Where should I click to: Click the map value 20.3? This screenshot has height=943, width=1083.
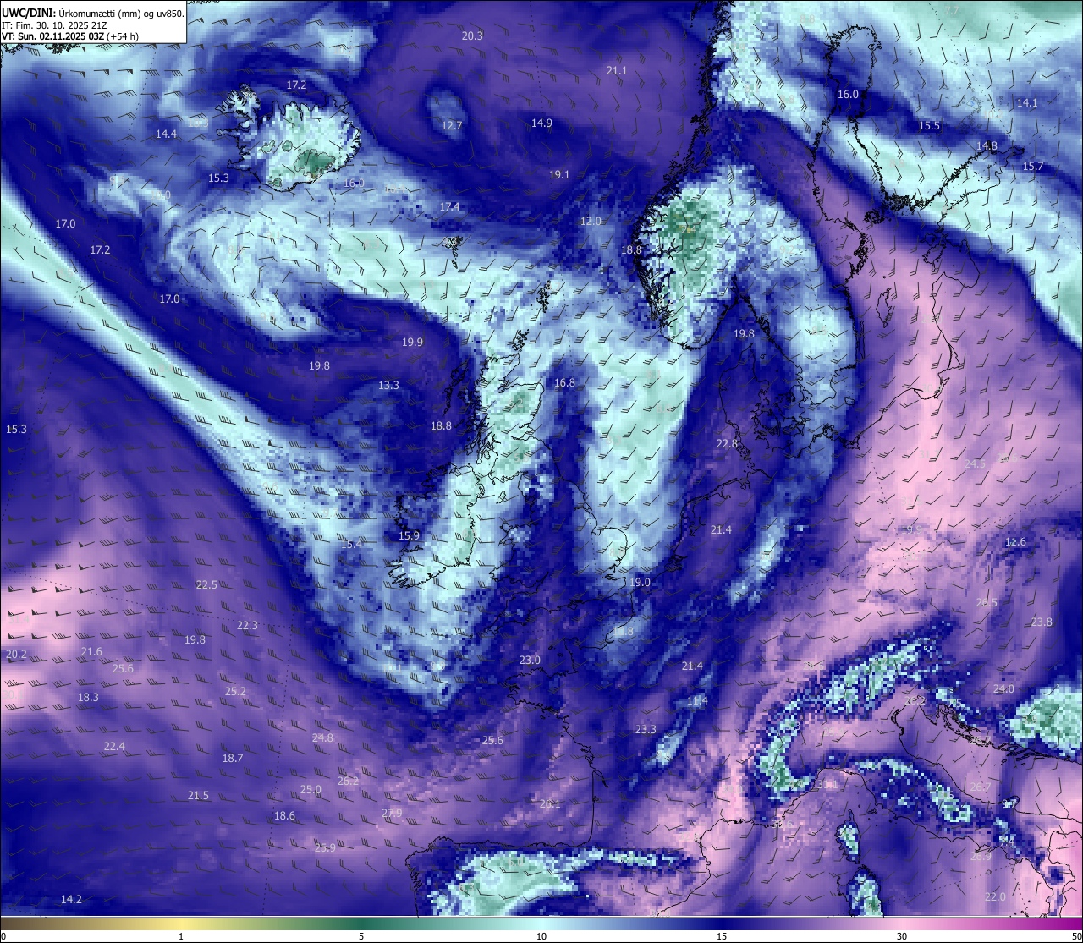(x=472, y=36)
